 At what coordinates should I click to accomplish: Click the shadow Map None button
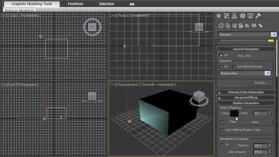pos(255,122)
